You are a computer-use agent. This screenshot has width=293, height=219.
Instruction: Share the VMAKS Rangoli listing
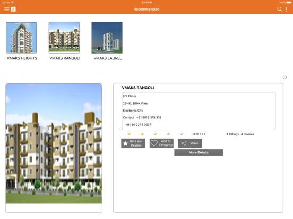point(190,143)
